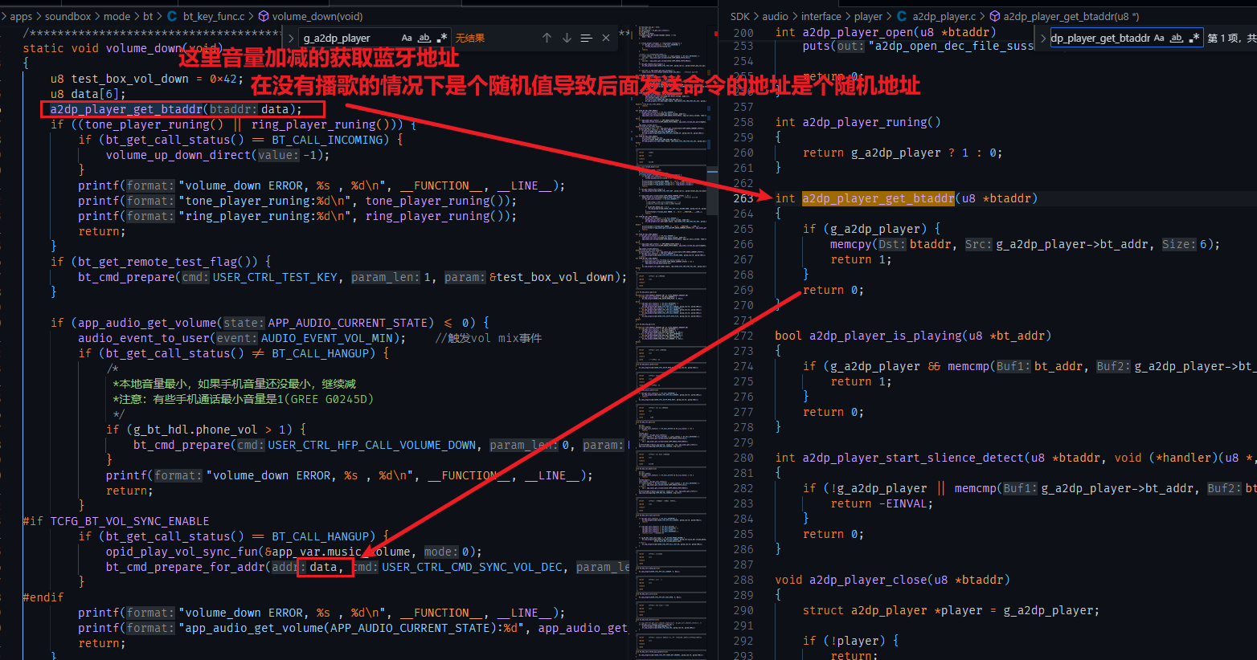Viewport: 1257px width, 660px height.
Task: Click USER_CTRL_CMD_SYNC_VOL_DEC in left editor
Action: [x=472, y=567]
